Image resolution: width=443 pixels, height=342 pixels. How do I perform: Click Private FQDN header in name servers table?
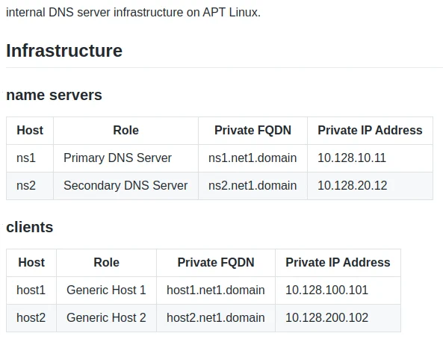point(253,131)
